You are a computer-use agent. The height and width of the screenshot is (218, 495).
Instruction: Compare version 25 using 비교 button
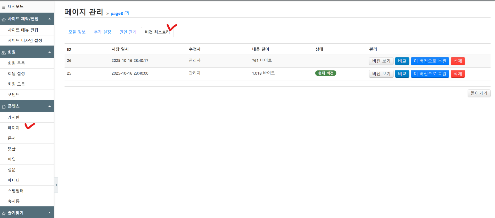[402, 74]
